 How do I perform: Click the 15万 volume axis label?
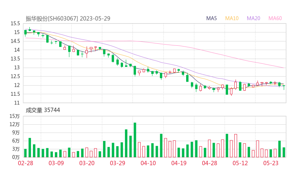pos(14,116)
